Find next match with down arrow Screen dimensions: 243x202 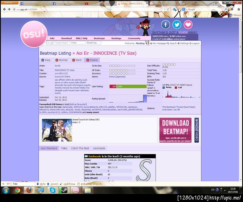tap(38, 184)
